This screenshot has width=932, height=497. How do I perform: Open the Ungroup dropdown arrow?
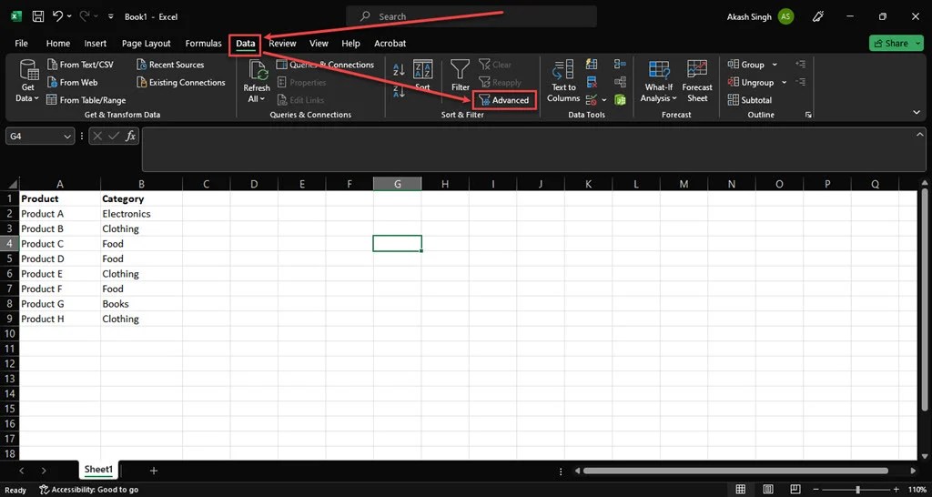pos(784,82)
